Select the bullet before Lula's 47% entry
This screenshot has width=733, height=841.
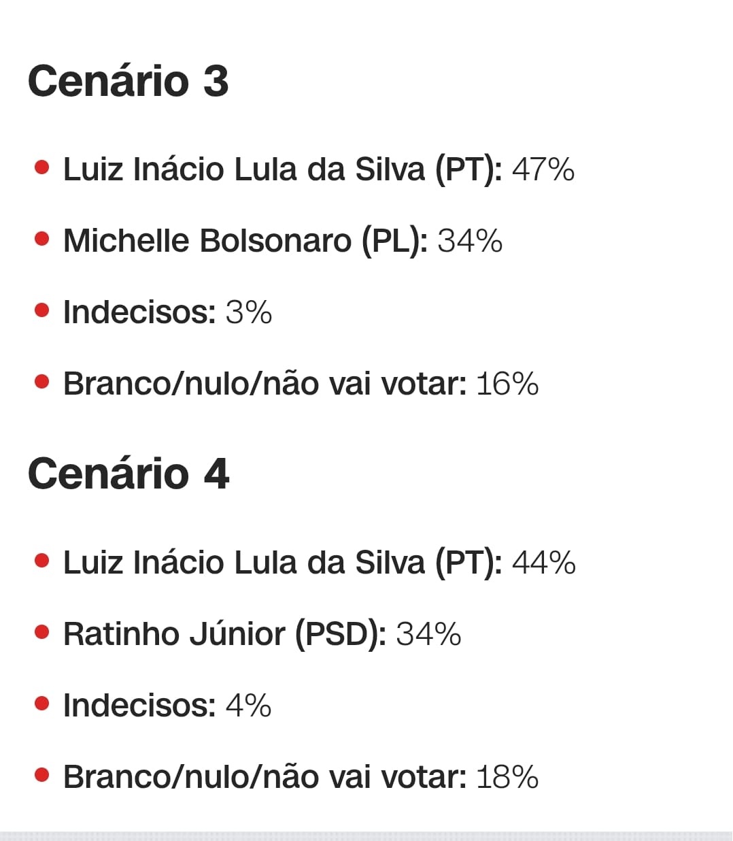[42, 167]
